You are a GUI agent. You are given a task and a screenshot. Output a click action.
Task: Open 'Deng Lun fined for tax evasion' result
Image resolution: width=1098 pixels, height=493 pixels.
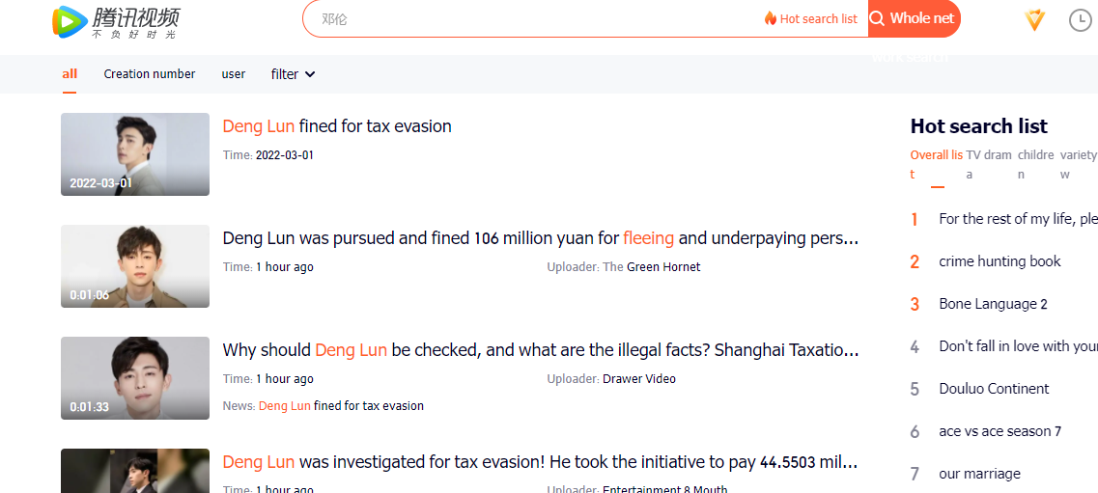(x=337, y=126)
